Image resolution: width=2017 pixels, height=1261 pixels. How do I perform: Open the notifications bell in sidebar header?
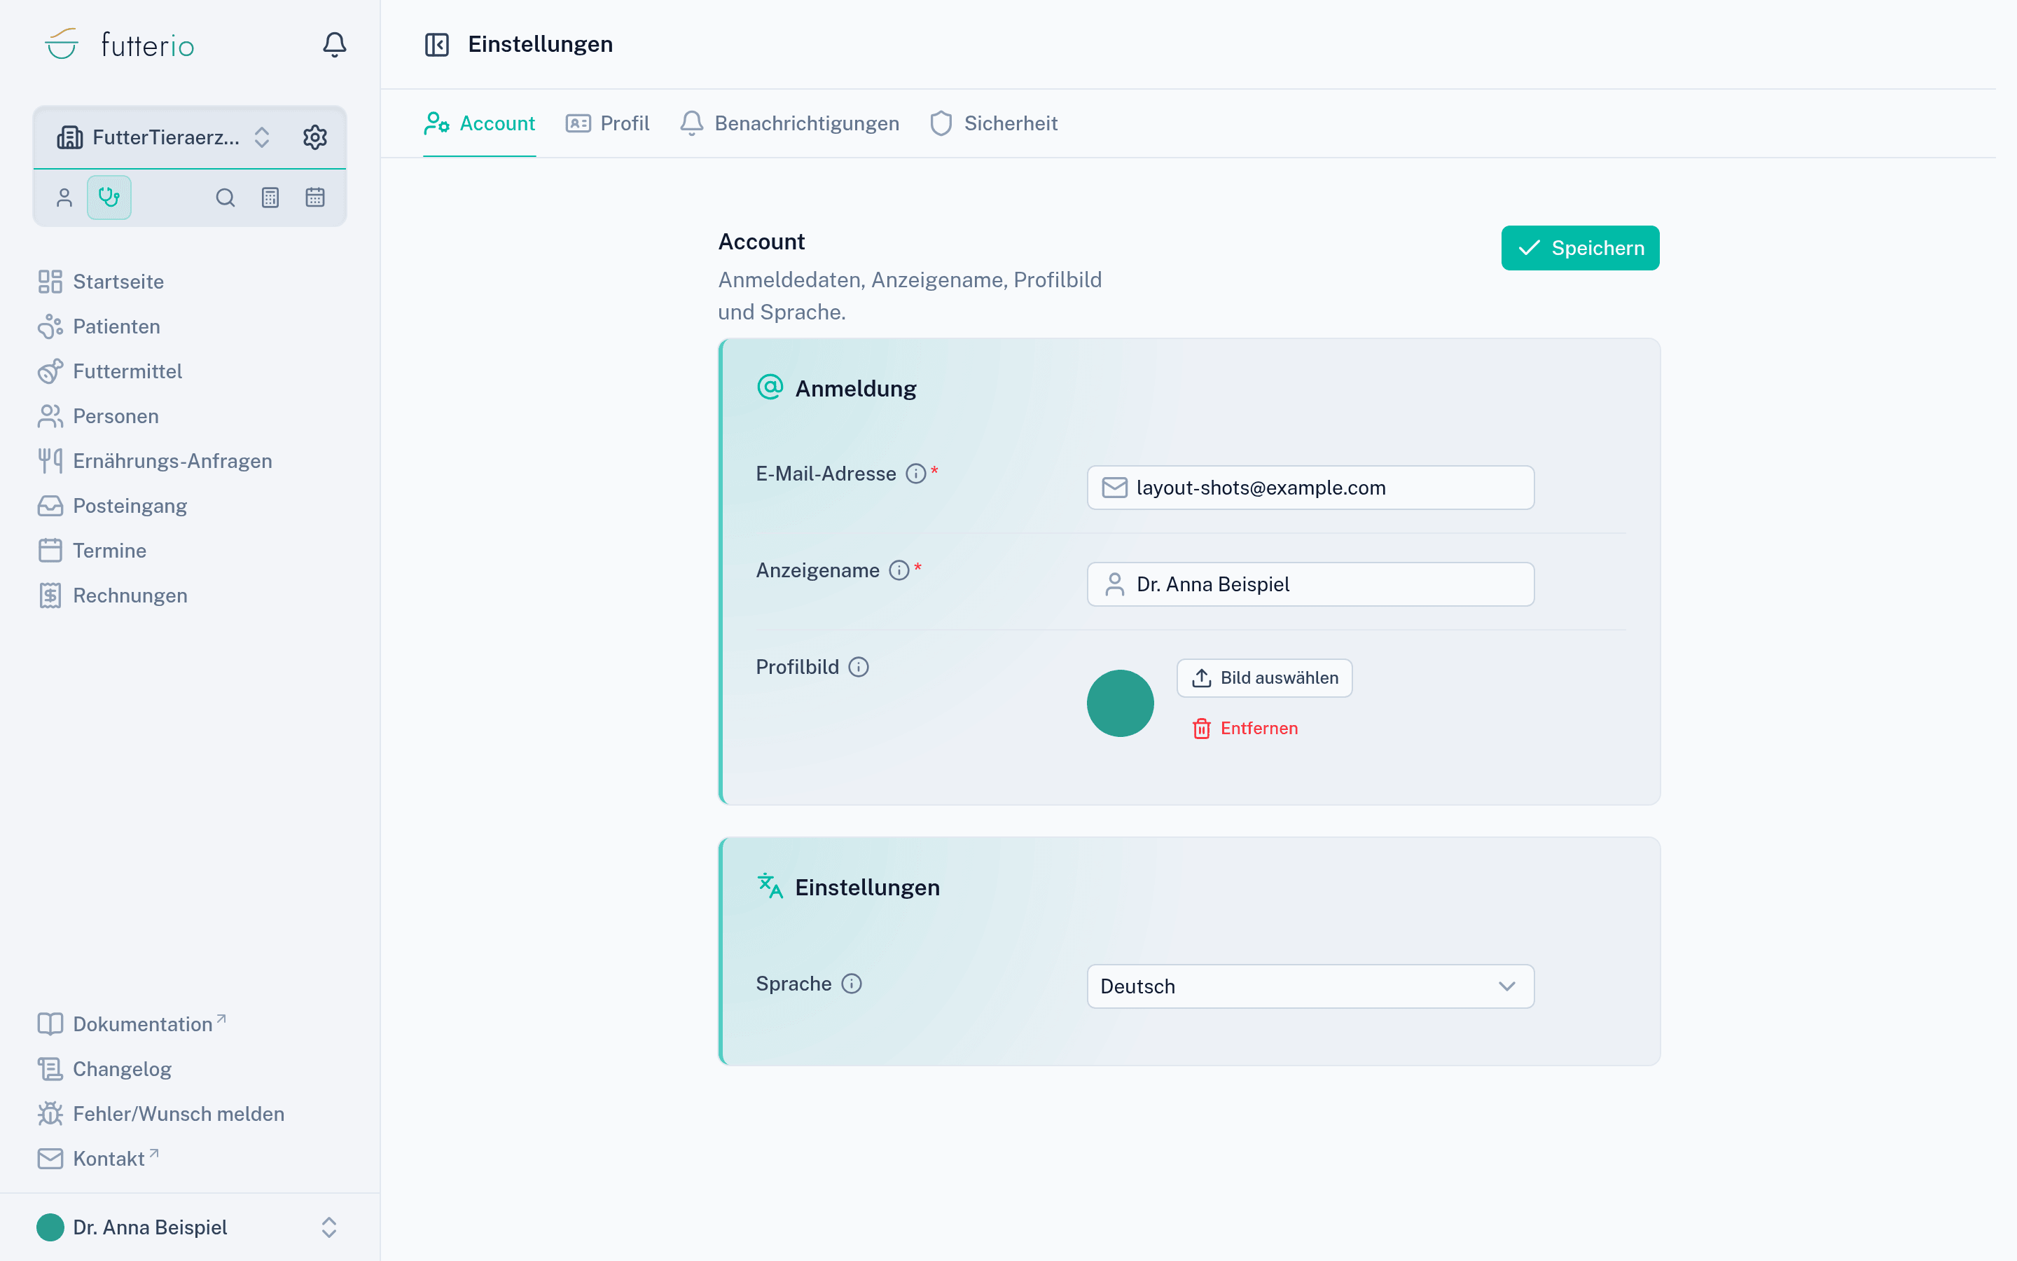click(x=334, y=44)
